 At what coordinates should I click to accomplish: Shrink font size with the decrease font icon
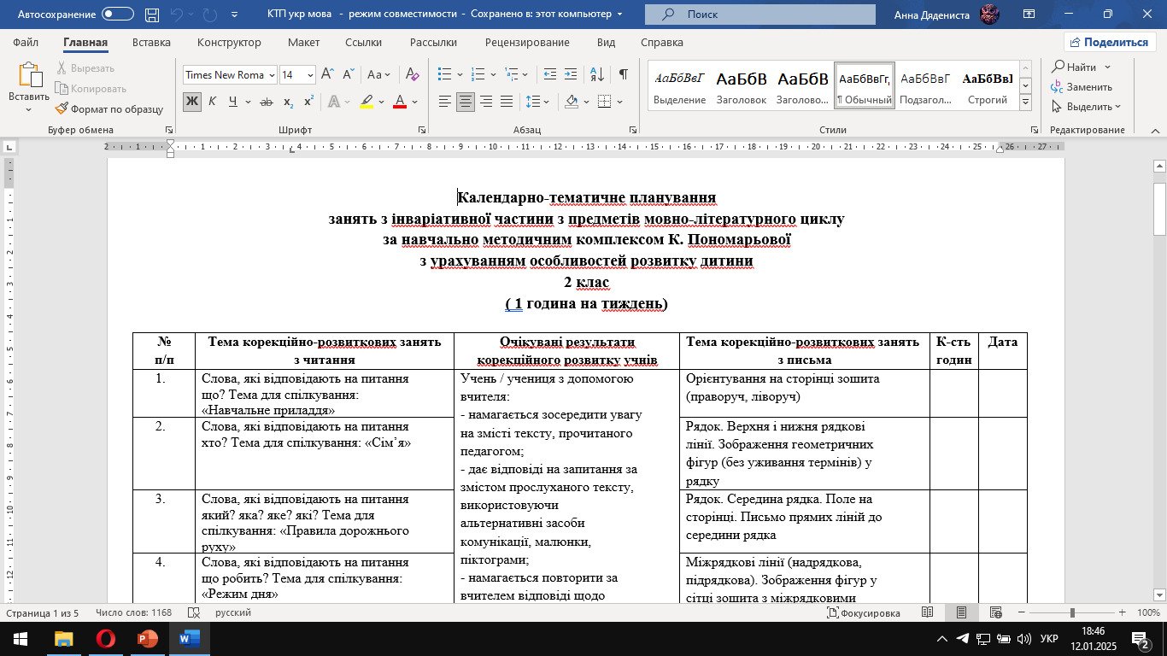click(348, 74)
